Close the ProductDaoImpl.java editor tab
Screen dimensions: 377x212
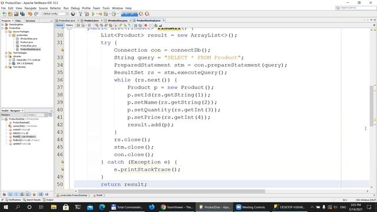point(164,21)
